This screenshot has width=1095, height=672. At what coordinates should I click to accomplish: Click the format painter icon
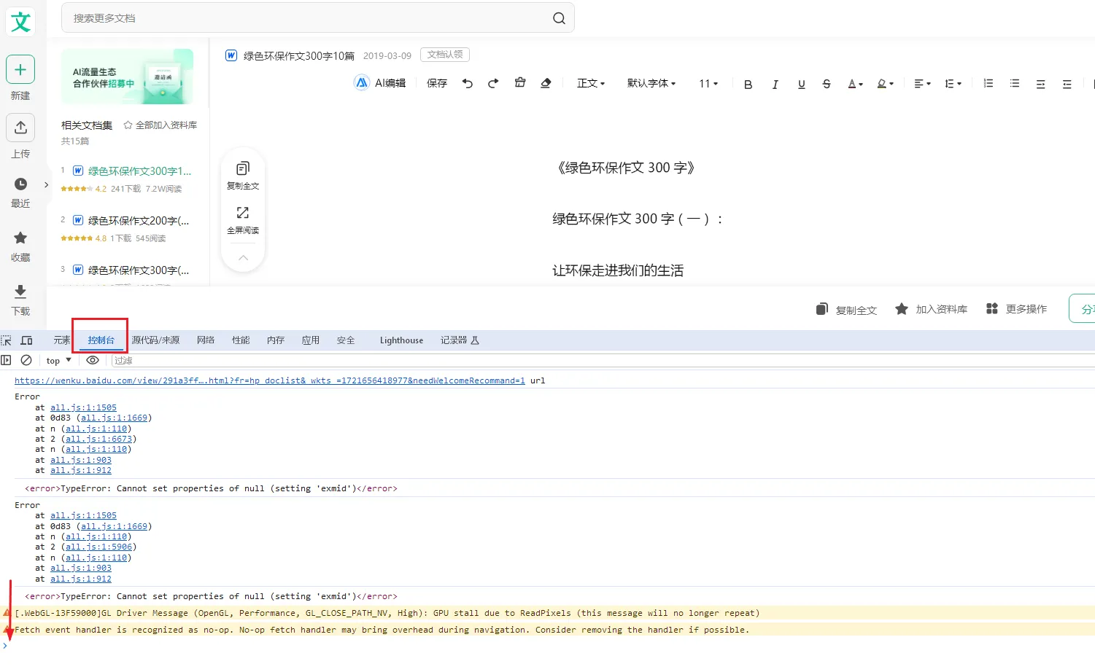click(x=520, y=82)
